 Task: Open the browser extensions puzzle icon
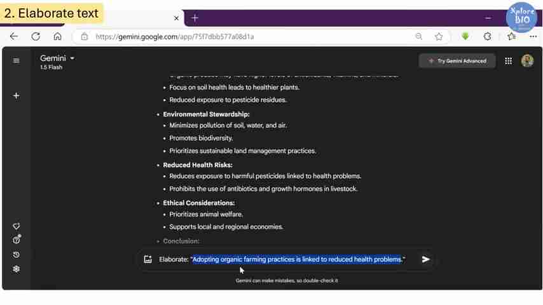pos(488,37)
